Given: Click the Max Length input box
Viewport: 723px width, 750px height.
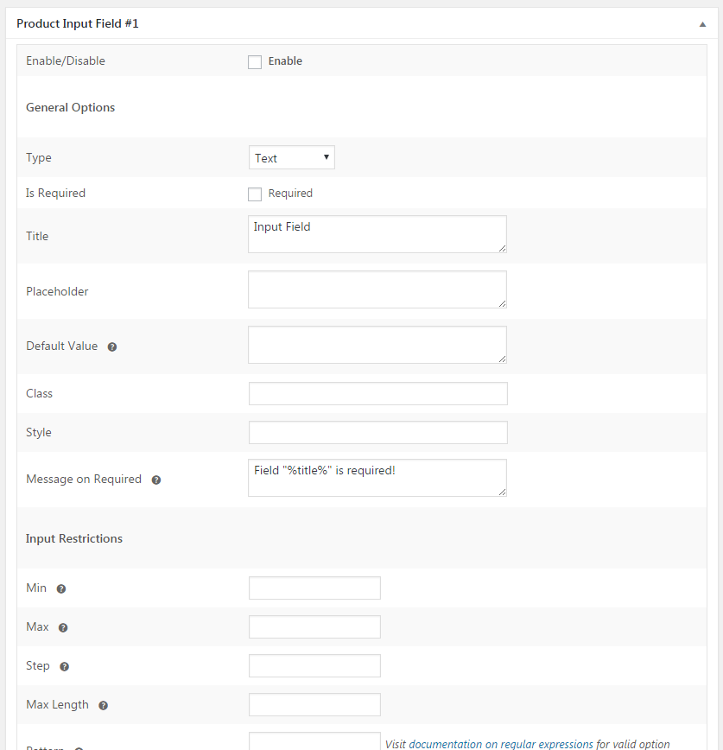Looking at the screenshot, I should point(314,705).
